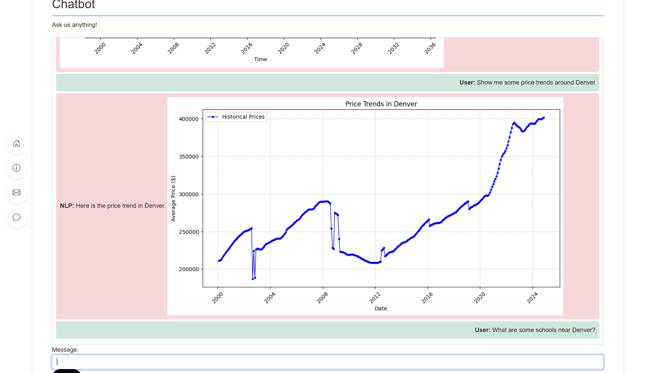Focus the Message input field

click(x=328, y=362)
